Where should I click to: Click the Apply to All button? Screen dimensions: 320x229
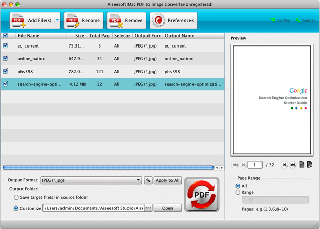[x=167, y=180]
